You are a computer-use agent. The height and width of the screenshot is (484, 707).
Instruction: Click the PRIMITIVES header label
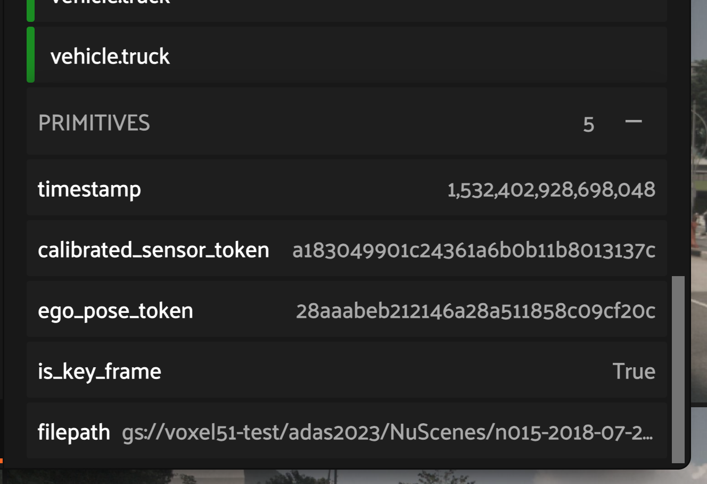94,123
